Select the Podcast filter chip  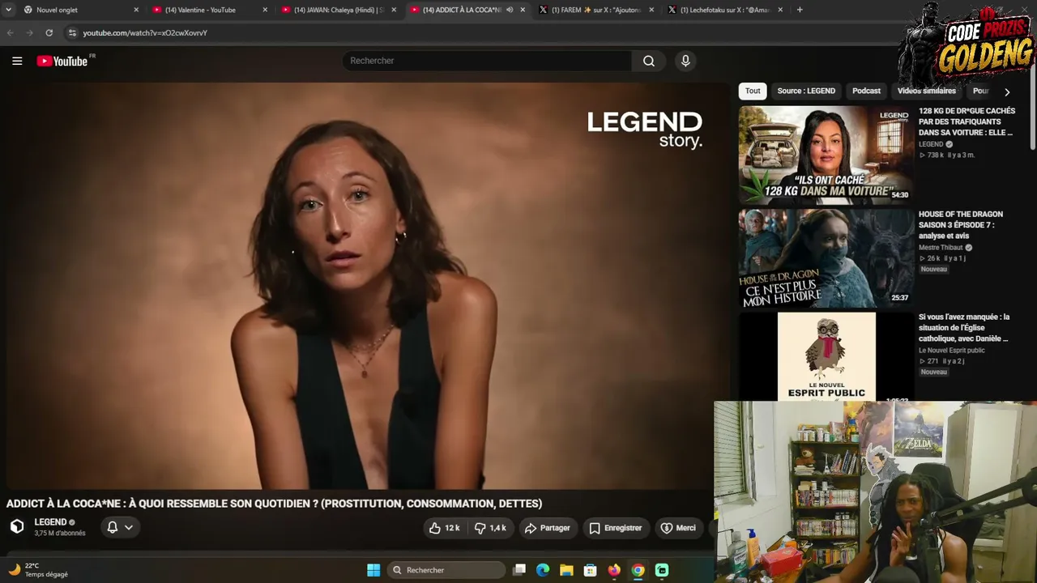click(866, 91)
